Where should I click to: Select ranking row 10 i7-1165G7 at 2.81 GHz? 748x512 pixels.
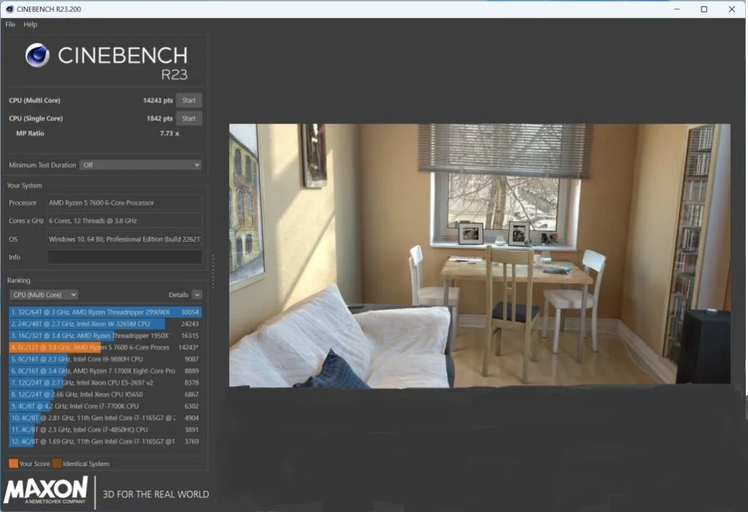pos(105,418)
